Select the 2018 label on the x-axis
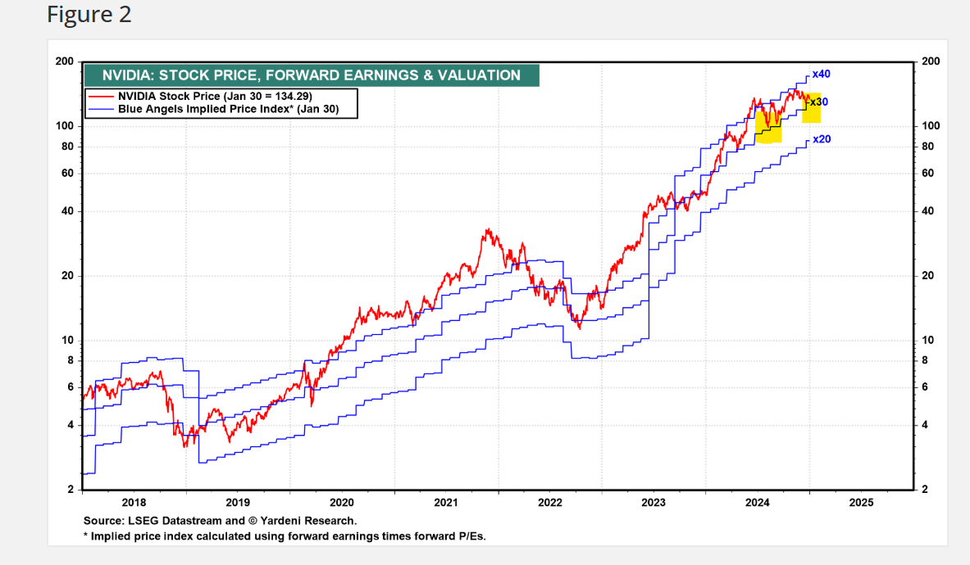 pyautogui.click(x=134, y=501)
